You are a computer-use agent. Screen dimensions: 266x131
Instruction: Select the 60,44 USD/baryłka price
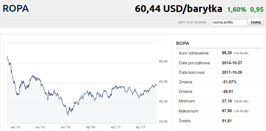[x=179, y=9]
